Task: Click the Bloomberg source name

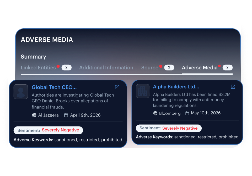Action: pos(170,113)
